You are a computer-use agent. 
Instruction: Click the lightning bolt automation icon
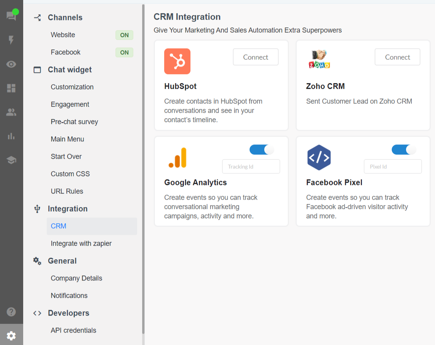click(x=11, y=40)
